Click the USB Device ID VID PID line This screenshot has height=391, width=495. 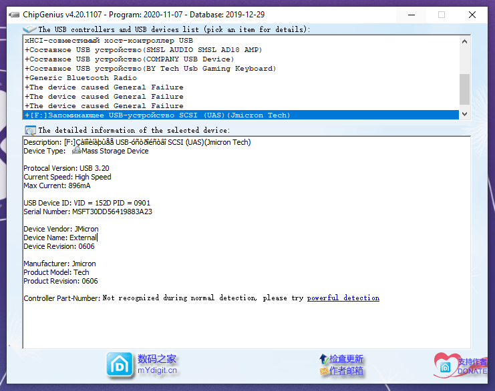pyautogui.click(x=87, y=203)
